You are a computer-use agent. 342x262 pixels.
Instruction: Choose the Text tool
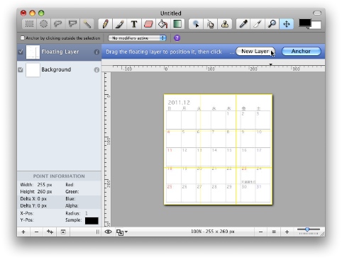pos(134,24)
